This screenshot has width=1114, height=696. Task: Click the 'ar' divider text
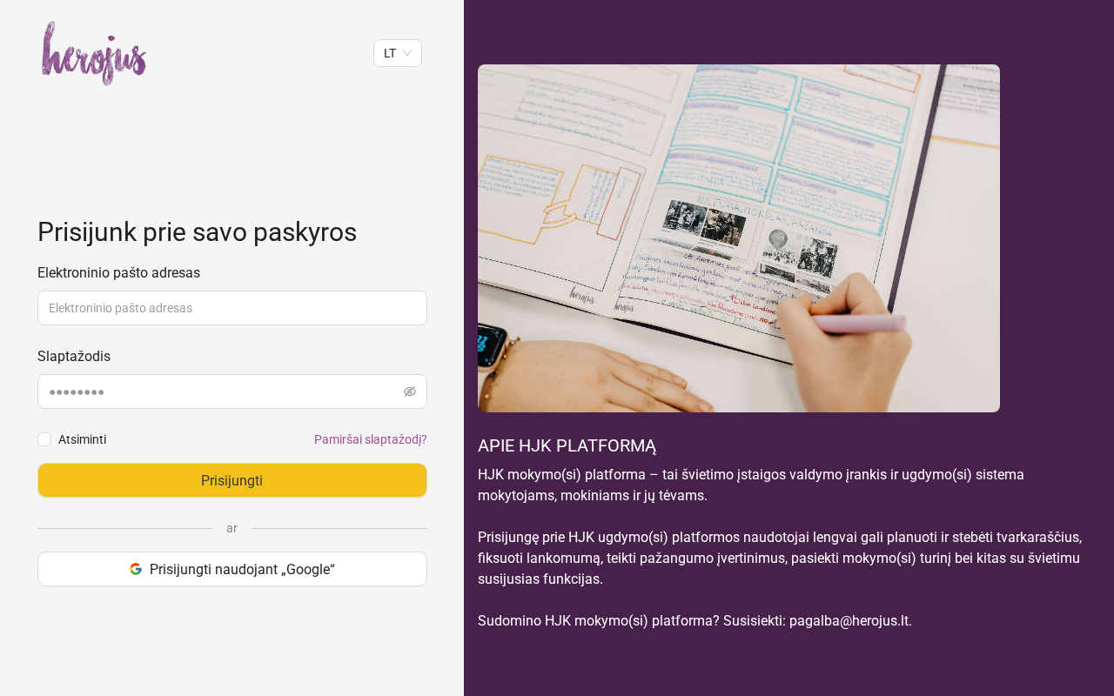click(232, 528)
